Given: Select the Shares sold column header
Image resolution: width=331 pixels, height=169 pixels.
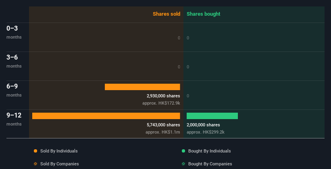Looking at the screenshot, I should 167,14.
